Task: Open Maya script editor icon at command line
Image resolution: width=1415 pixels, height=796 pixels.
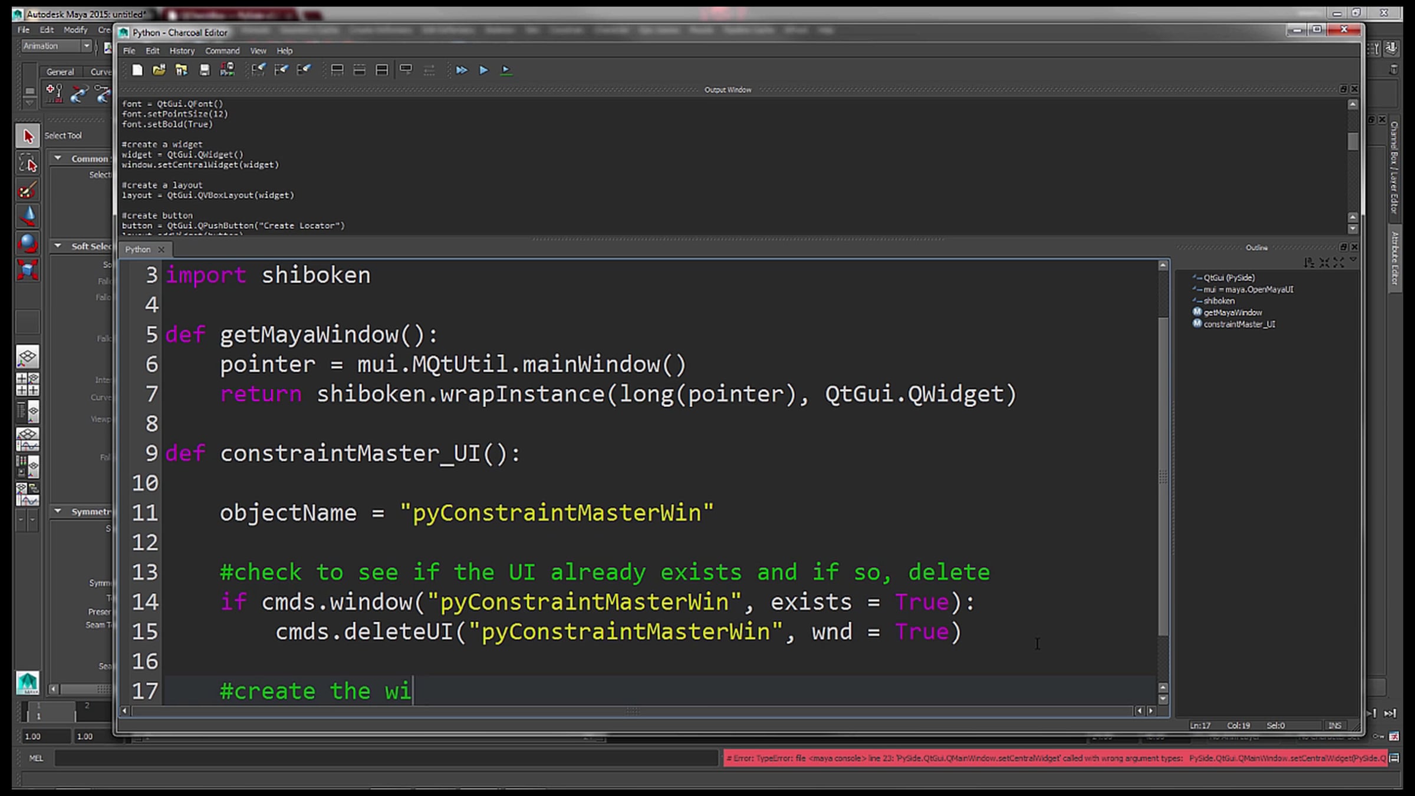Action: 1394,758
